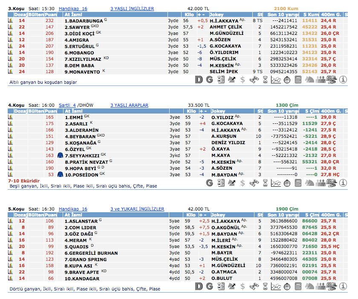Click the hourglass icon under race 4
358x299 pixels.
[265, 183]
